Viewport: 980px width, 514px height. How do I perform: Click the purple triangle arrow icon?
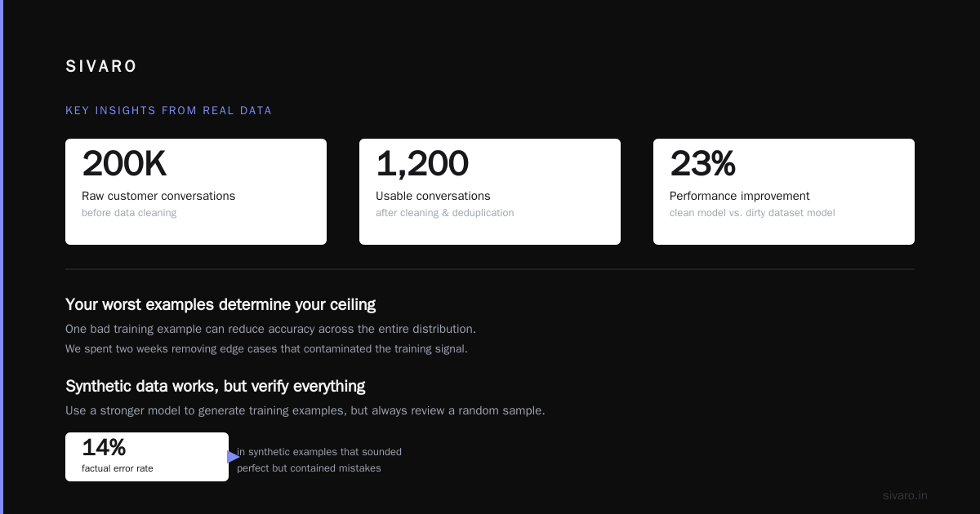click(x=234, y=457)
